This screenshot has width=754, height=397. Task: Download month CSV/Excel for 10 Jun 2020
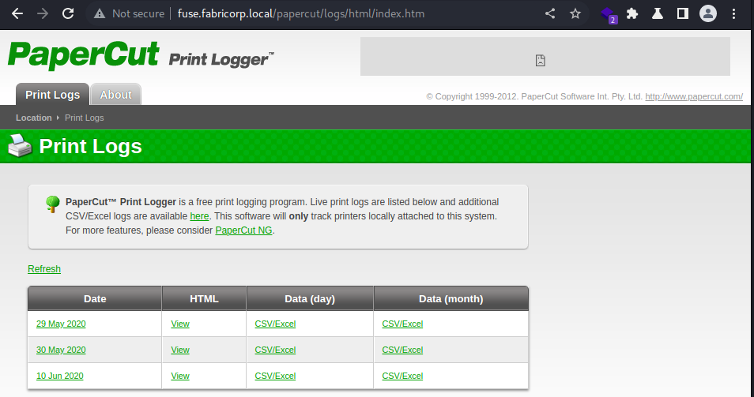tap(402, 376)
